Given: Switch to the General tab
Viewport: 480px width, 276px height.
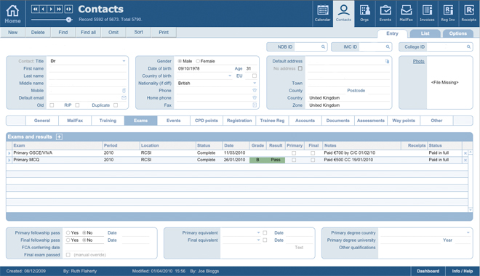Looking at the screenshot, I should pyautogui.click(x=42, y=121).
